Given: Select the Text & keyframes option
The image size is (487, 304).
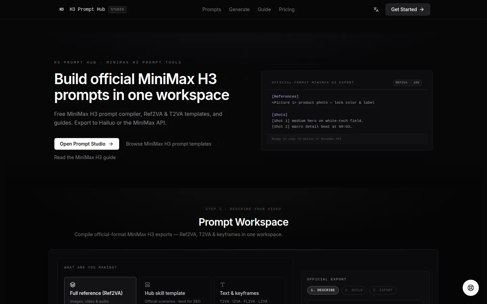Looking at the screenshot, I should click(x=250, y=291).
